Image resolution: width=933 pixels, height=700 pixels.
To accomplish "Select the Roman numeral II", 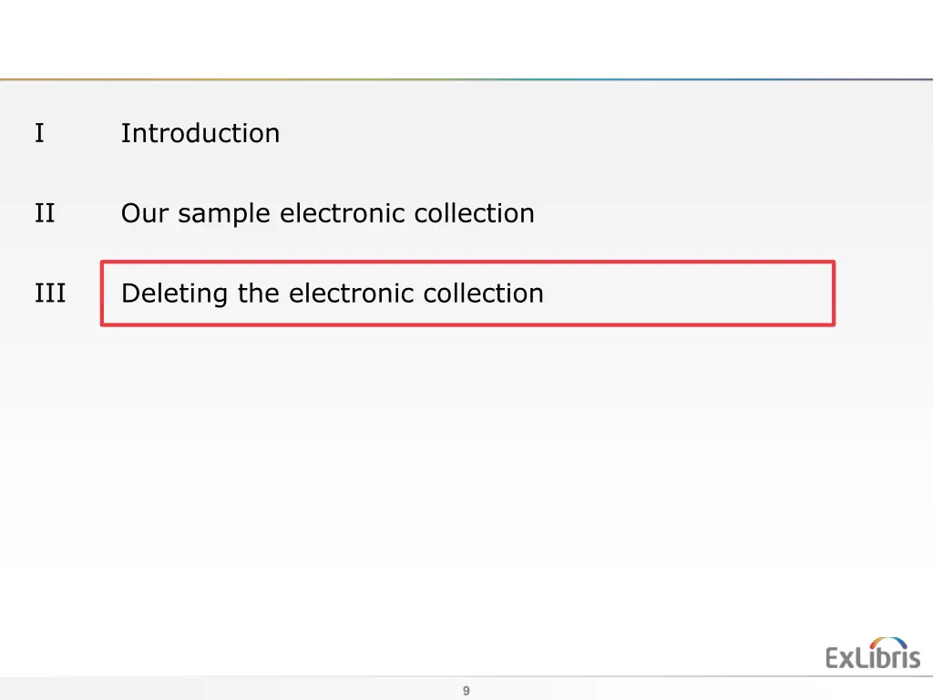I will (x=45, y=213).
